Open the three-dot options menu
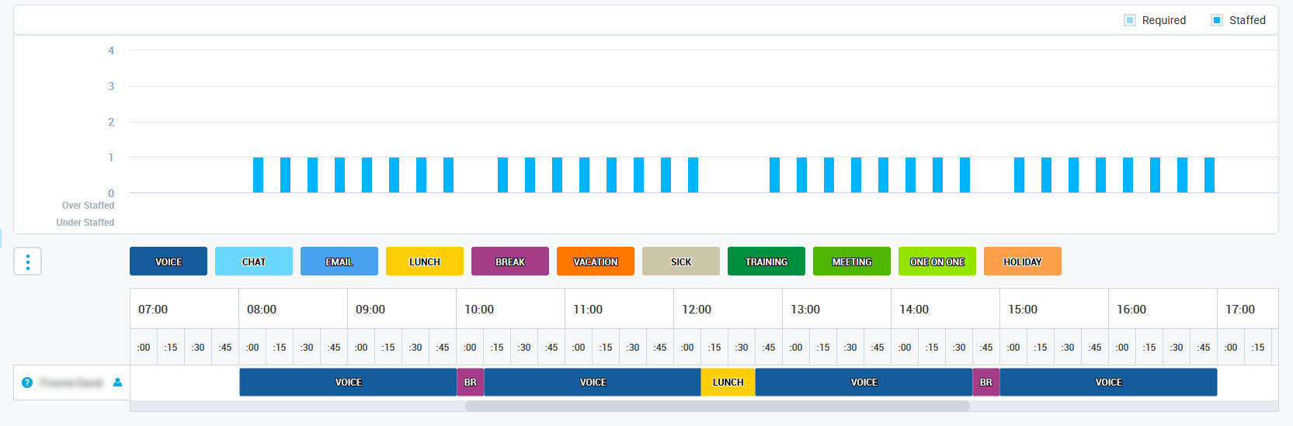 point(28,261)
